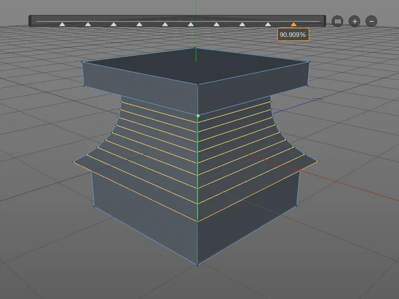Select the fifth white cut marker from left

(x=165, y=24)
